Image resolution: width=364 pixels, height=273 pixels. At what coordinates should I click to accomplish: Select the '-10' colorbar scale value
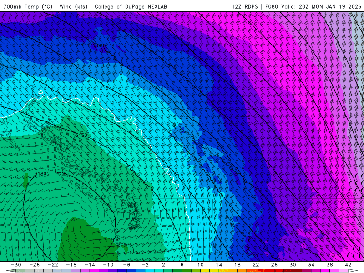point(108,265)
